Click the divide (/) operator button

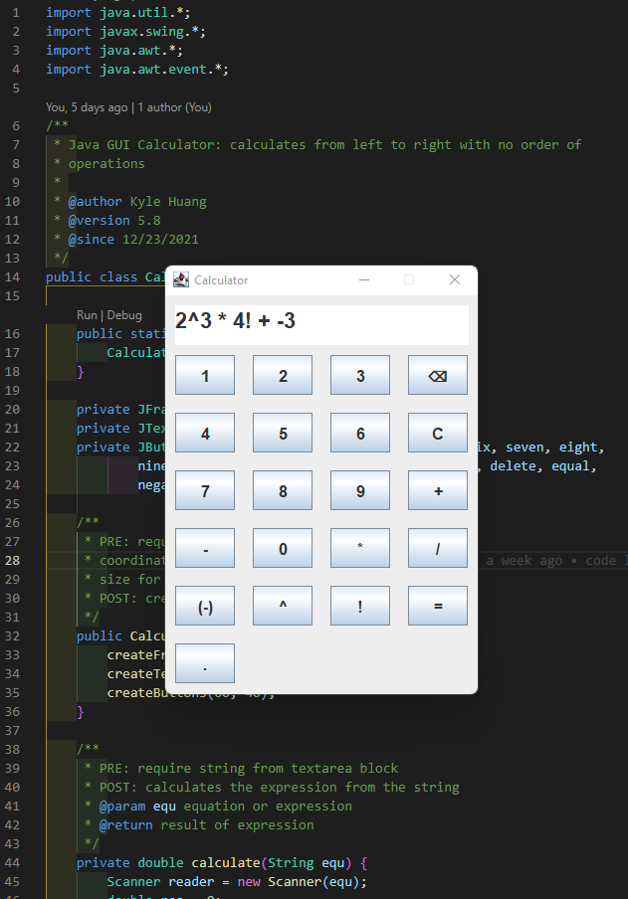pyautogui.click(x=438, y=548)
